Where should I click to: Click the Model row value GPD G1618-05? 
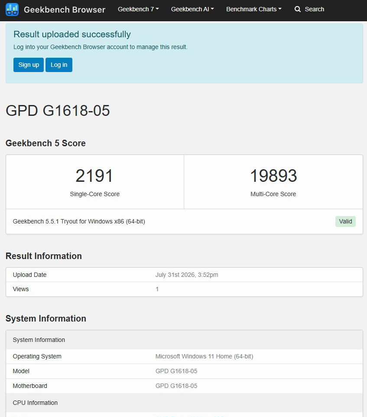(x=176, y=371)
